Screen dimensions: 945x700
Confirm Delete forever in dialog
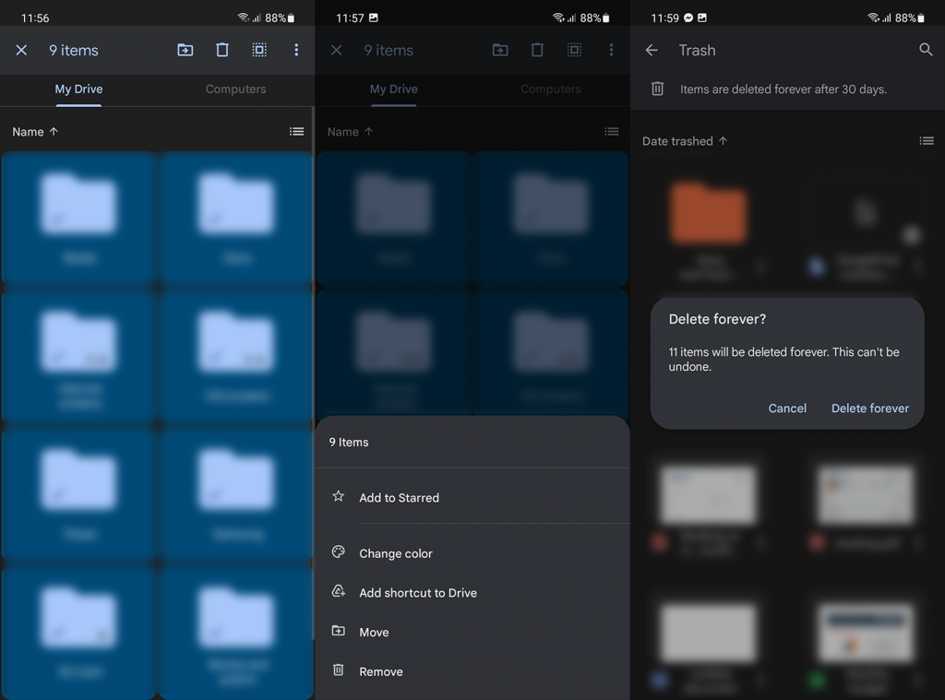tap(869, 408)
